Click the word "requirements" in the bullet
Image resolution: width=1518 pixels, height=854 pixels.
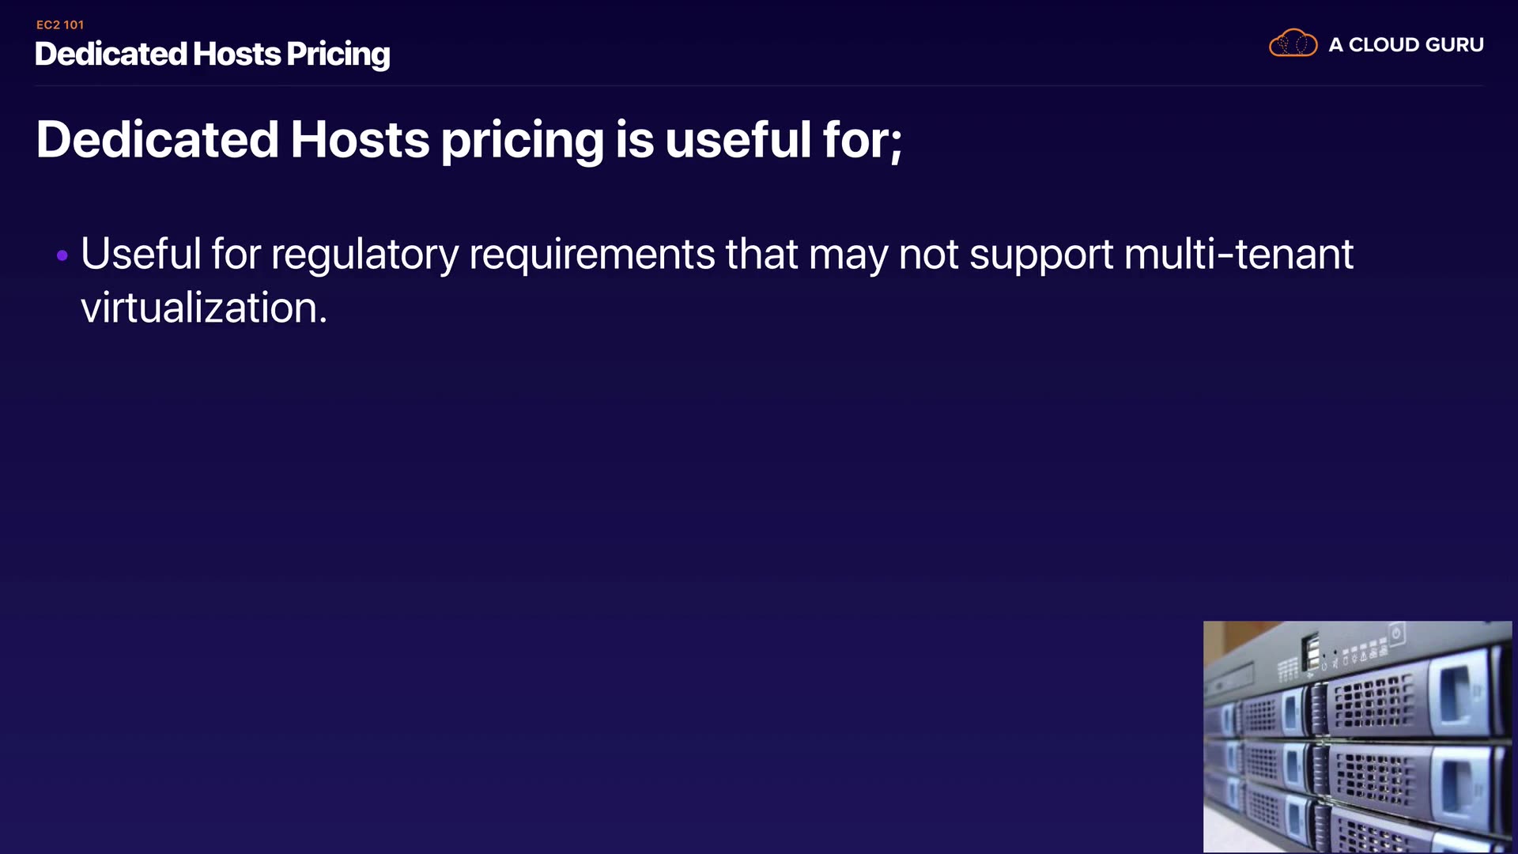pos(591,255)
